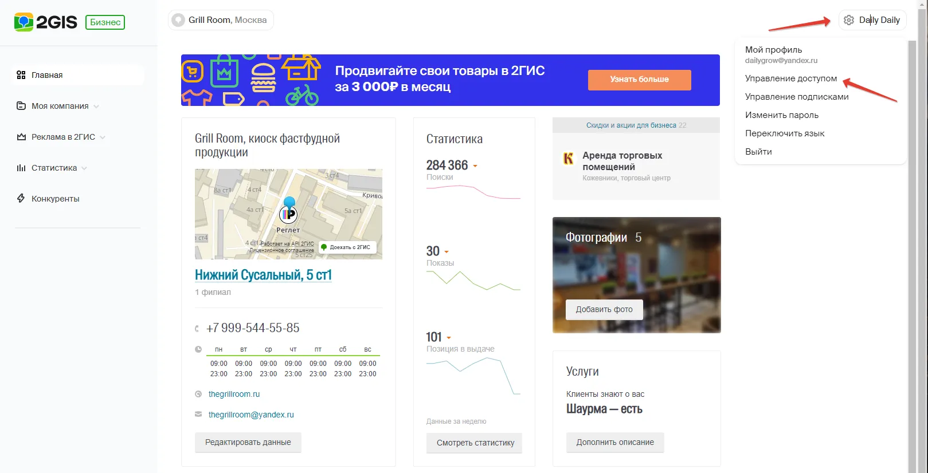Click the trend arrow next to 101
Viewport: 928px width, 473px height.
click(x=449, y=338)
